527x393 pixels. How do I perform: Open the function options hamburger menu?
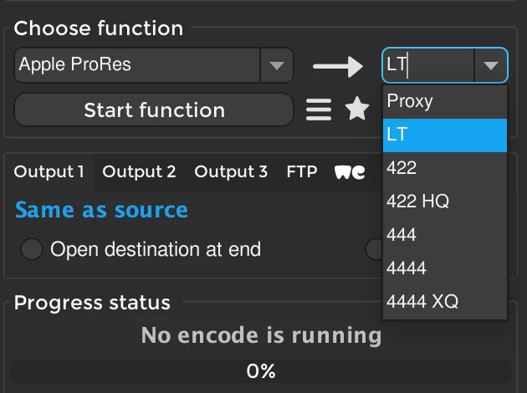coord(319,110)
